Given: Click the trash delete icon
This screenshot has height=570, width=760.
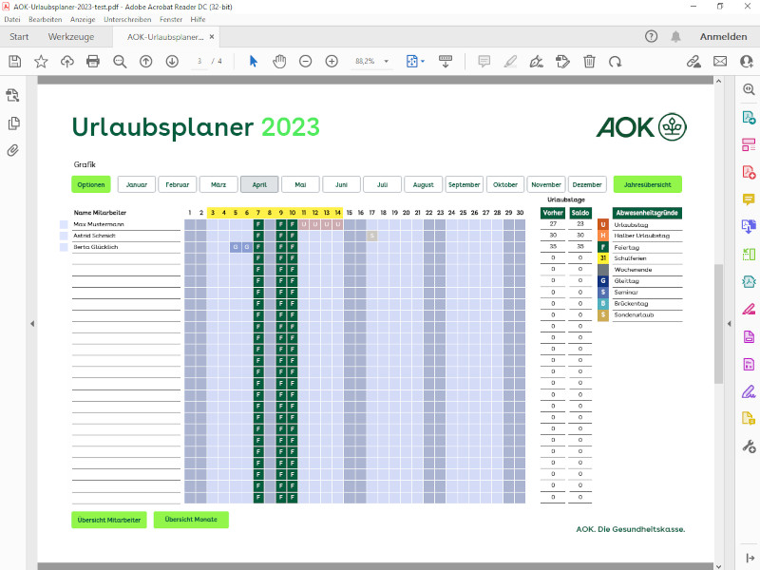Looking at the screenshot, I should pyautogui.click(x=589, y=62).
